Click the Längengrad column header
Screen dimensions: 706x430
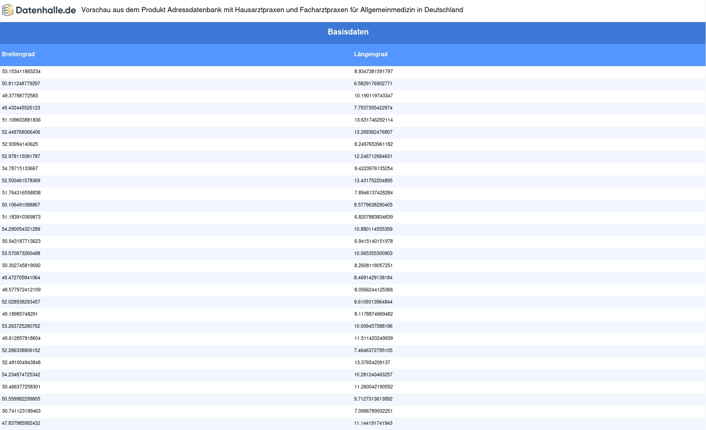click(371, 54)
